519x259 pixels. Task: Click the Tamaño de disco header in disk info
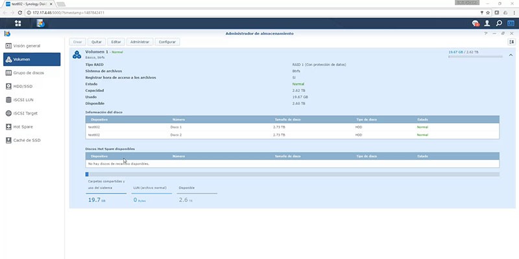287,120
